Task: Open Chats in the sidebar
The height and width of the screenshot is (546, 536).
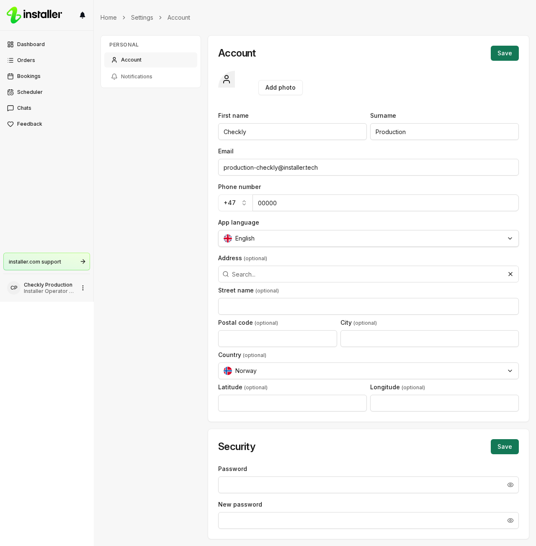Action: pos(47,108)
